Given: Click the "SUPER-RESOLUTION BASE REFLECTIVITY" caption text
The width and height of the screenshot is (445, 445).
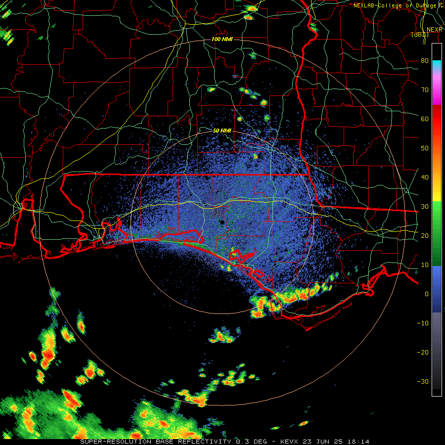Looking at the screenshot, I should point(156,442).
